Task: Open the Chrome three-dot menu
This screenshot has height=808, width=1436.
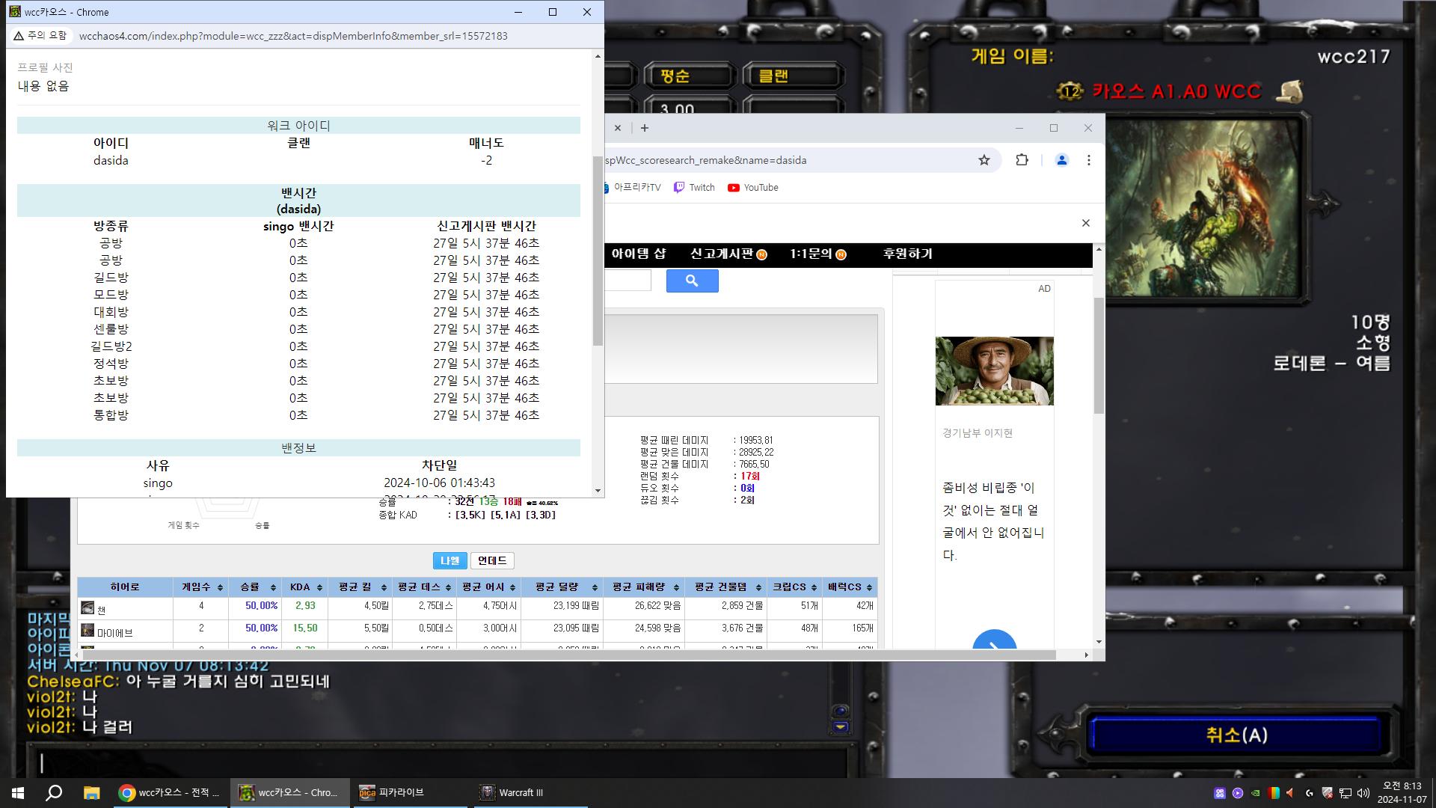Action: point(1089,160)
